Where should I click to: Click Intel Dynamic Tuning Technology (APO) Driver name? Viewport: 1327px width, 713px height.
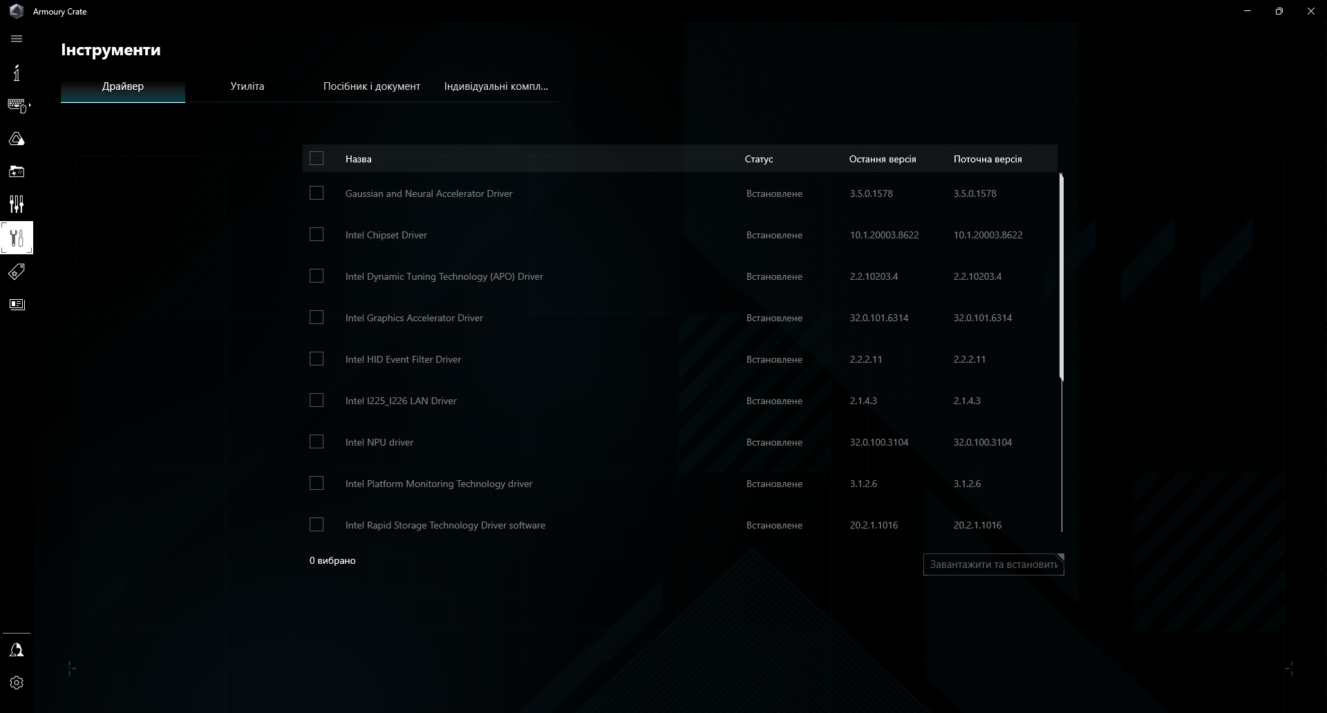pyautogui.click(x=444, y=276)
